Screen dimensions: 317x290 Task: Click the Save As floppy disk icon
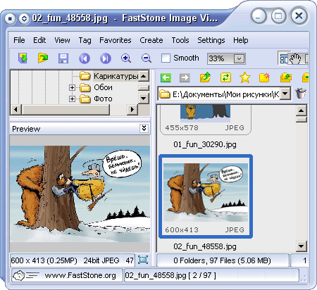(63, 58)
